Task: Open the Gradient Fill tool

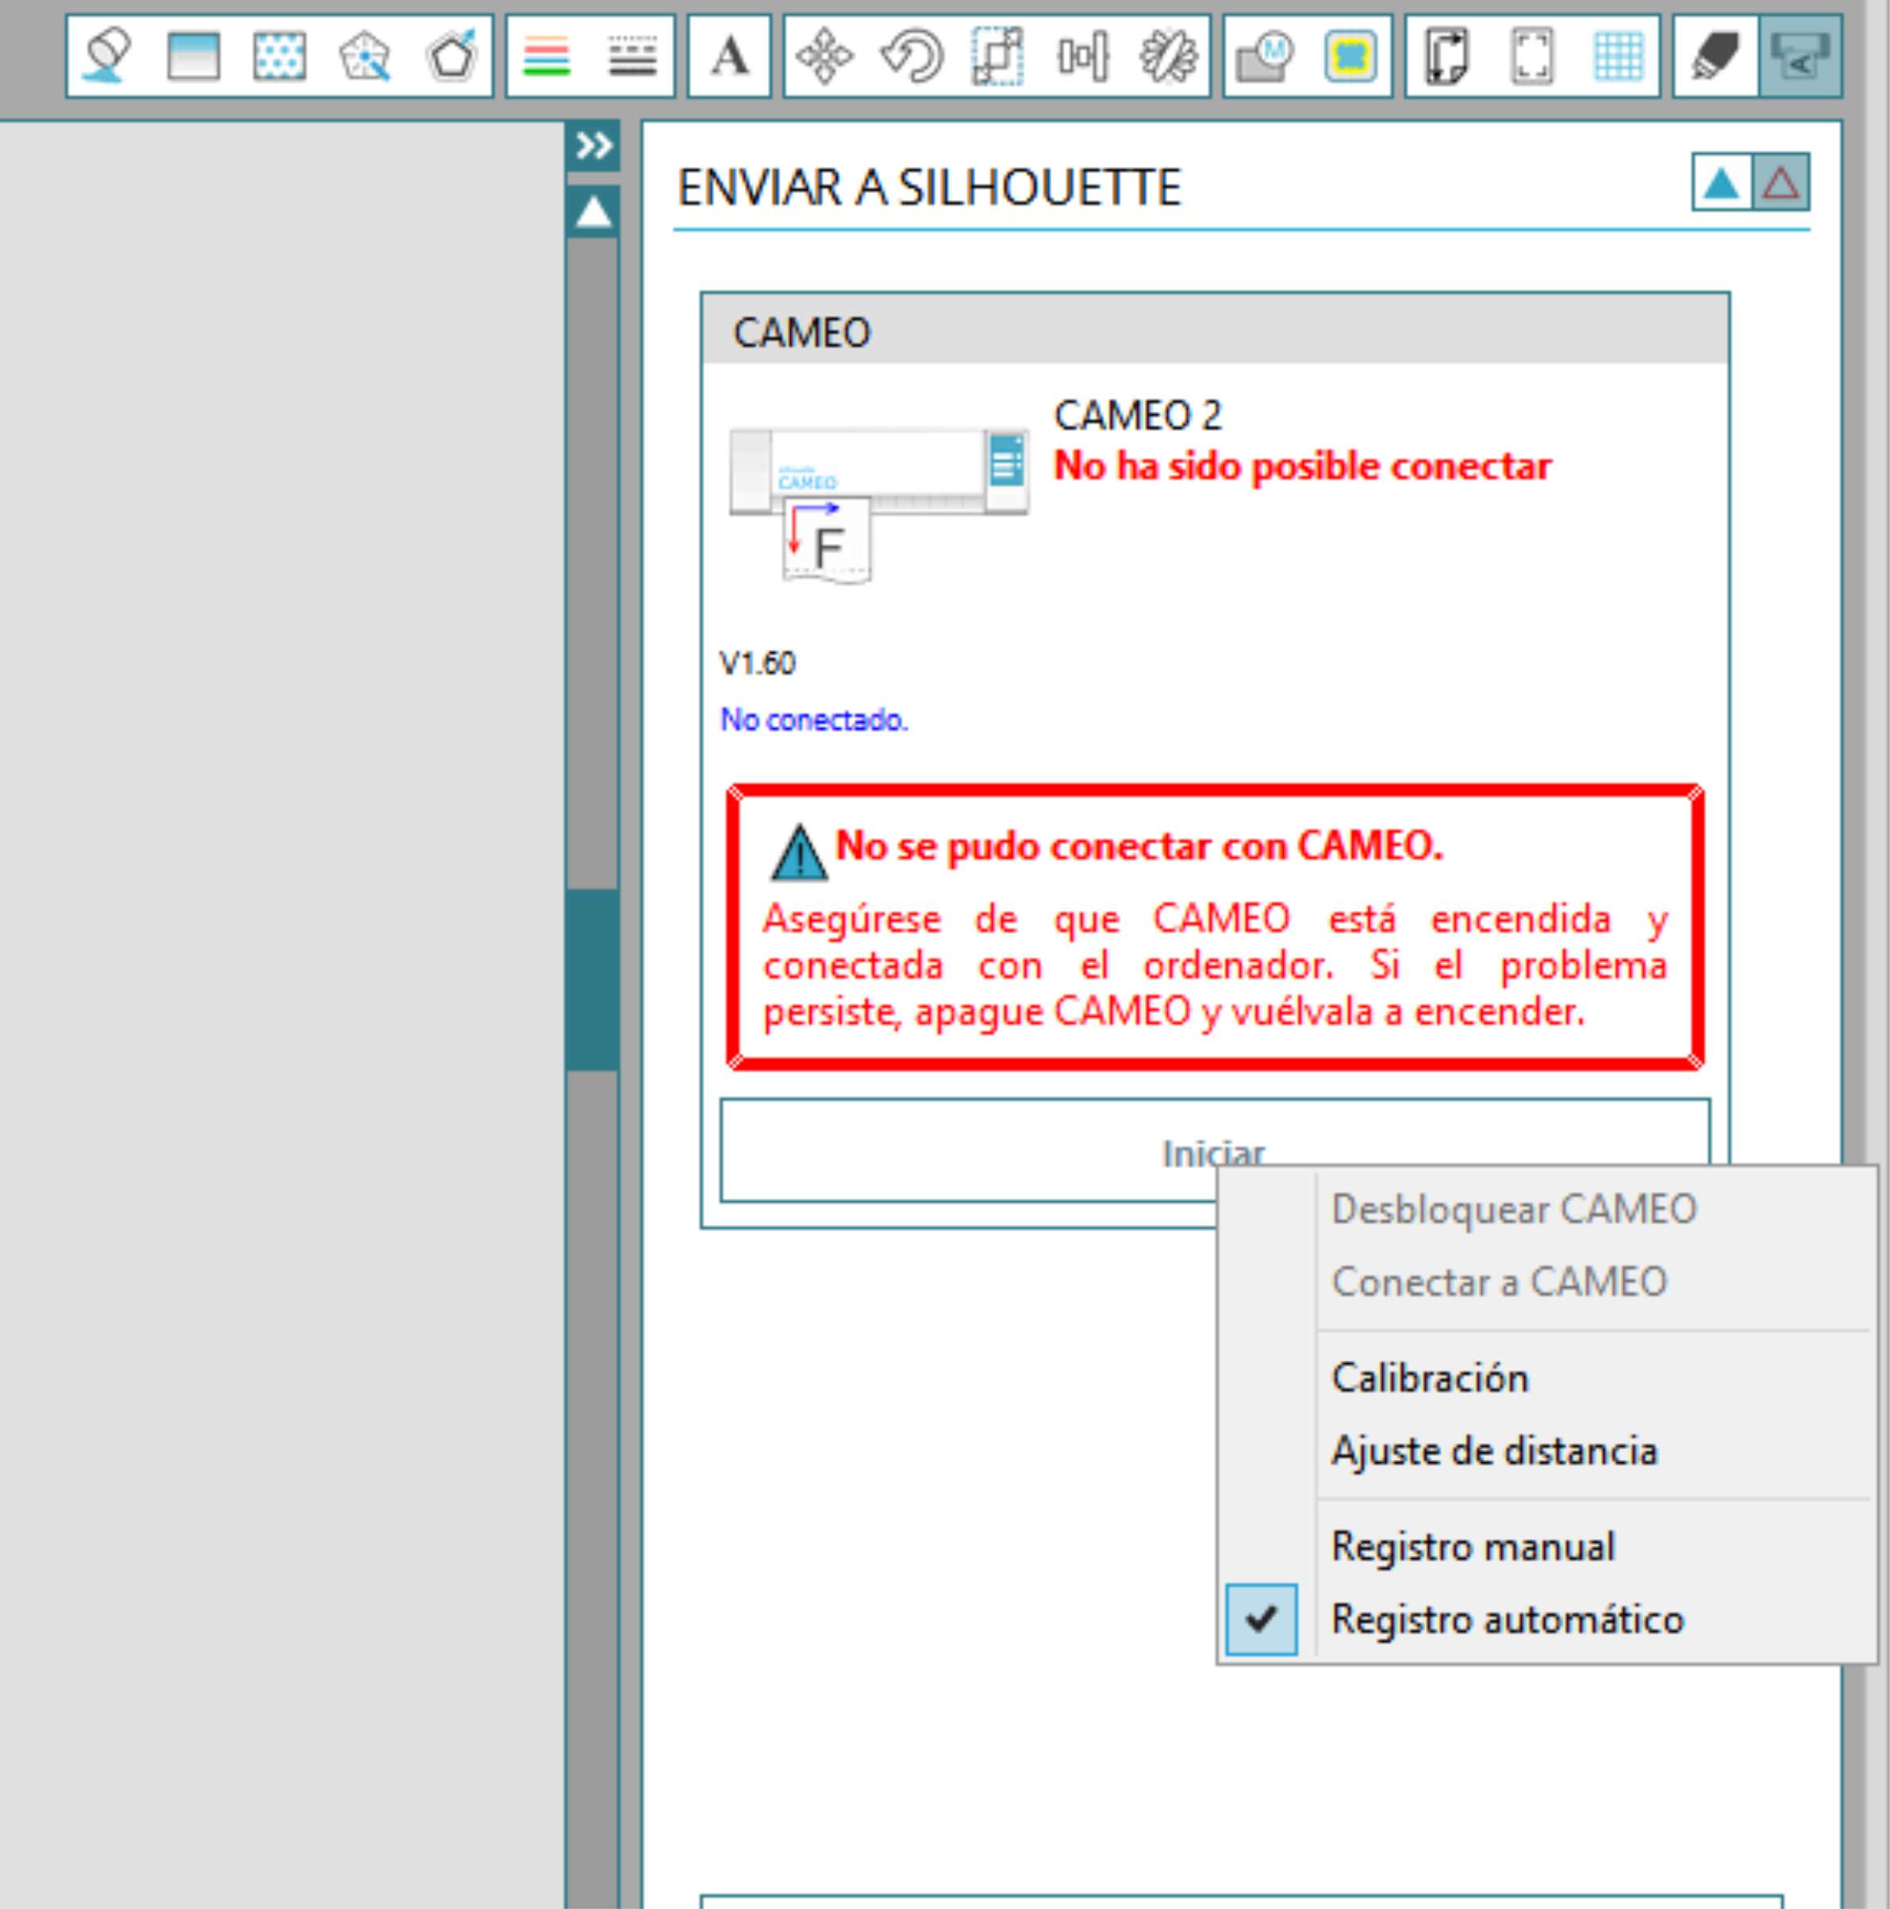Action: (194, 56)
